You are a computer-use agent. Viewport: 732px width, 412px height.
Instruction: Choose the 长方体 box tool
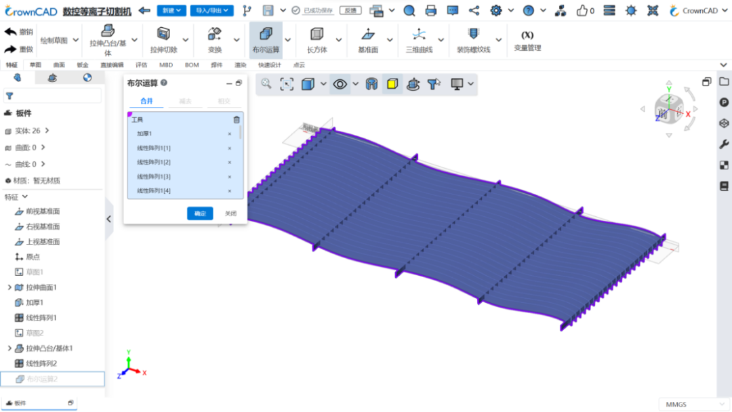(317, 40)
